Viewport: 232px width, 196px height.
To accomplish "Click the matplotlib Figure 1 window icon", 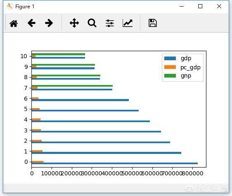I will click(x=10, y=6).
